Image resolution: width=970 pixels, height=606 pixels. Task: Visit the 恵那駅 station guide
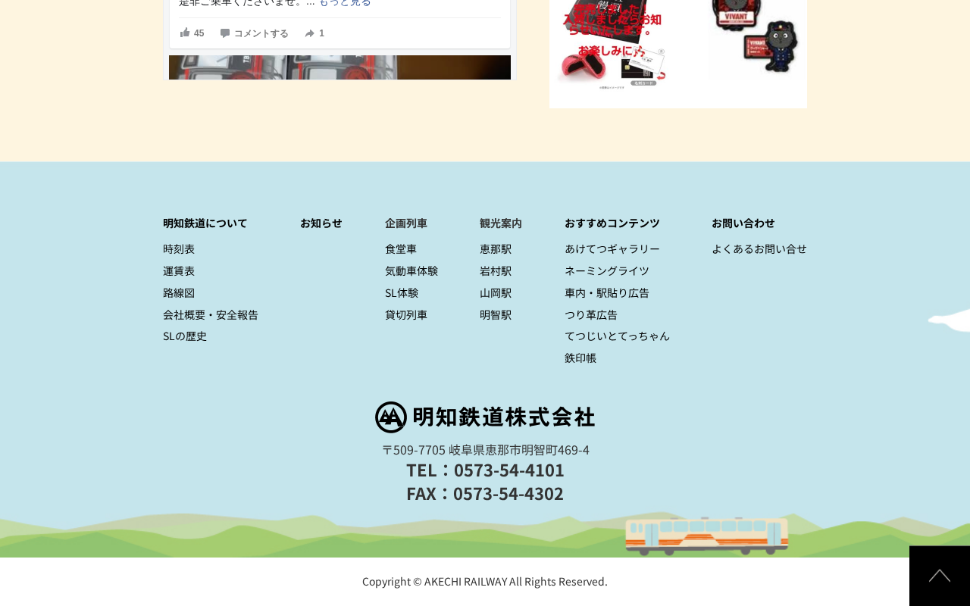496,248
